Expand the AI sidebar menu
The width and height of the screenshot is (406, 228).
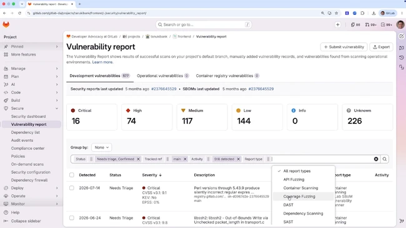pos(31,84)
